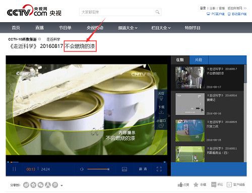Open the 特别节目 nav item
The height and width of the screenshot is (193, 252).
tap(193, 28)
